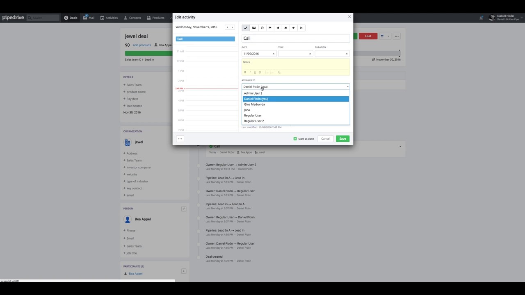Open the notifications bell icon
525x295 pixels.
(x=481, y=18)
